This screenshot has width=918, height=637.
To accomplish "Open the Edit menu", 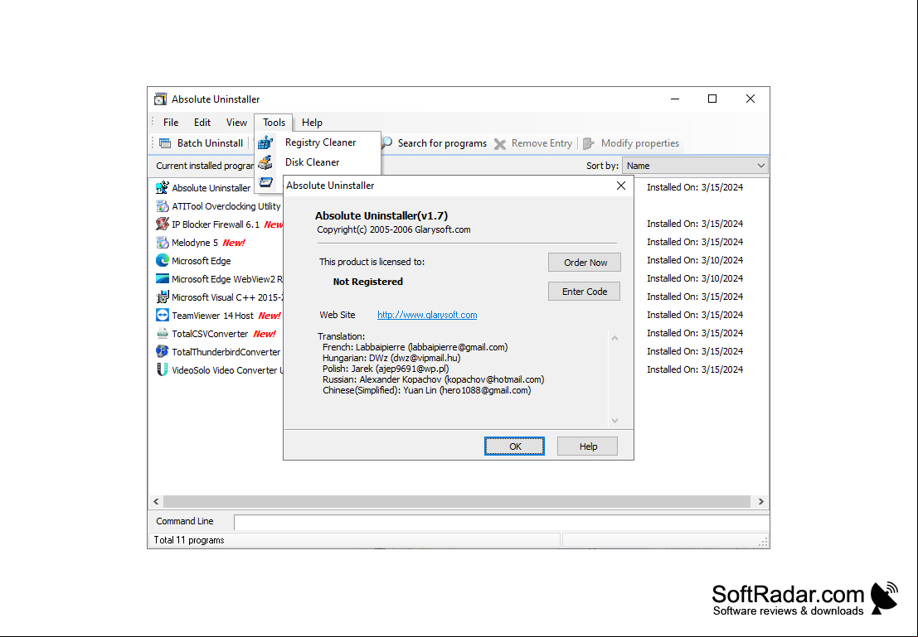I will 202,123.
